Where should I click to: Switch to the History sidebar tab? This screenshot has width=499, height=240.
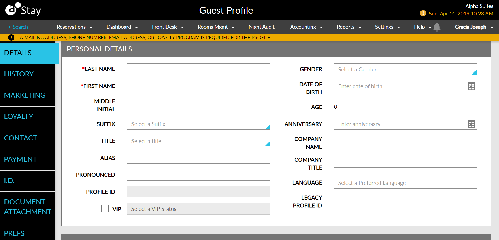pos(19,74)
